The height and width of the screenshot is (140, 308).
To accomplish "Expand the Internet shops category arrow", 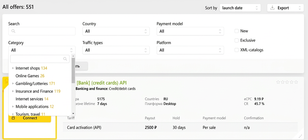I will (13, 68).
